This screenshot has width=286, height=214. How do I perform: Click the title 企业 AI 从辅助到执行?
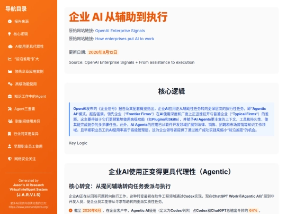coord(118,17)
